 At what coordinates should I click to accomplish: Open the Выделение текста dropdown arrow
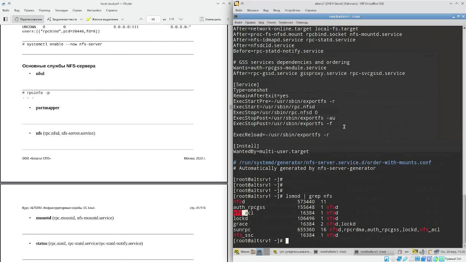(81, 19)
